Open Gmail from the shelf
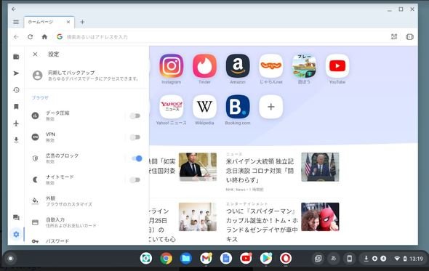Image resolution: width=429 pixels, height=271 pixels. click(206, 259)
